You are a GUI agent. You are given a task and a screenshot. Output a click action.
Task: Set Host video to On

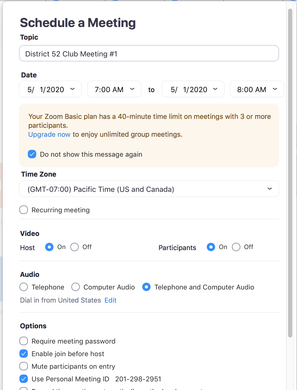tap(49, 247)
